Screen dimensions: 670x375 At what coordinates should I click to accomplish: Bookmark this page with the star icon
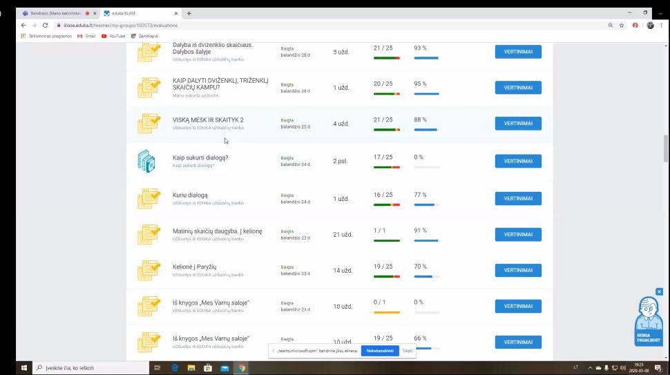622,25
